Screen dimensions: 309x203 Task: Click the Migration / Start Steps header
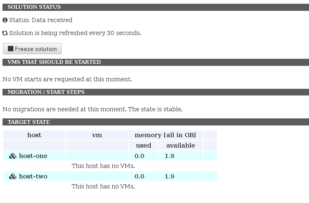coord(46,92)
